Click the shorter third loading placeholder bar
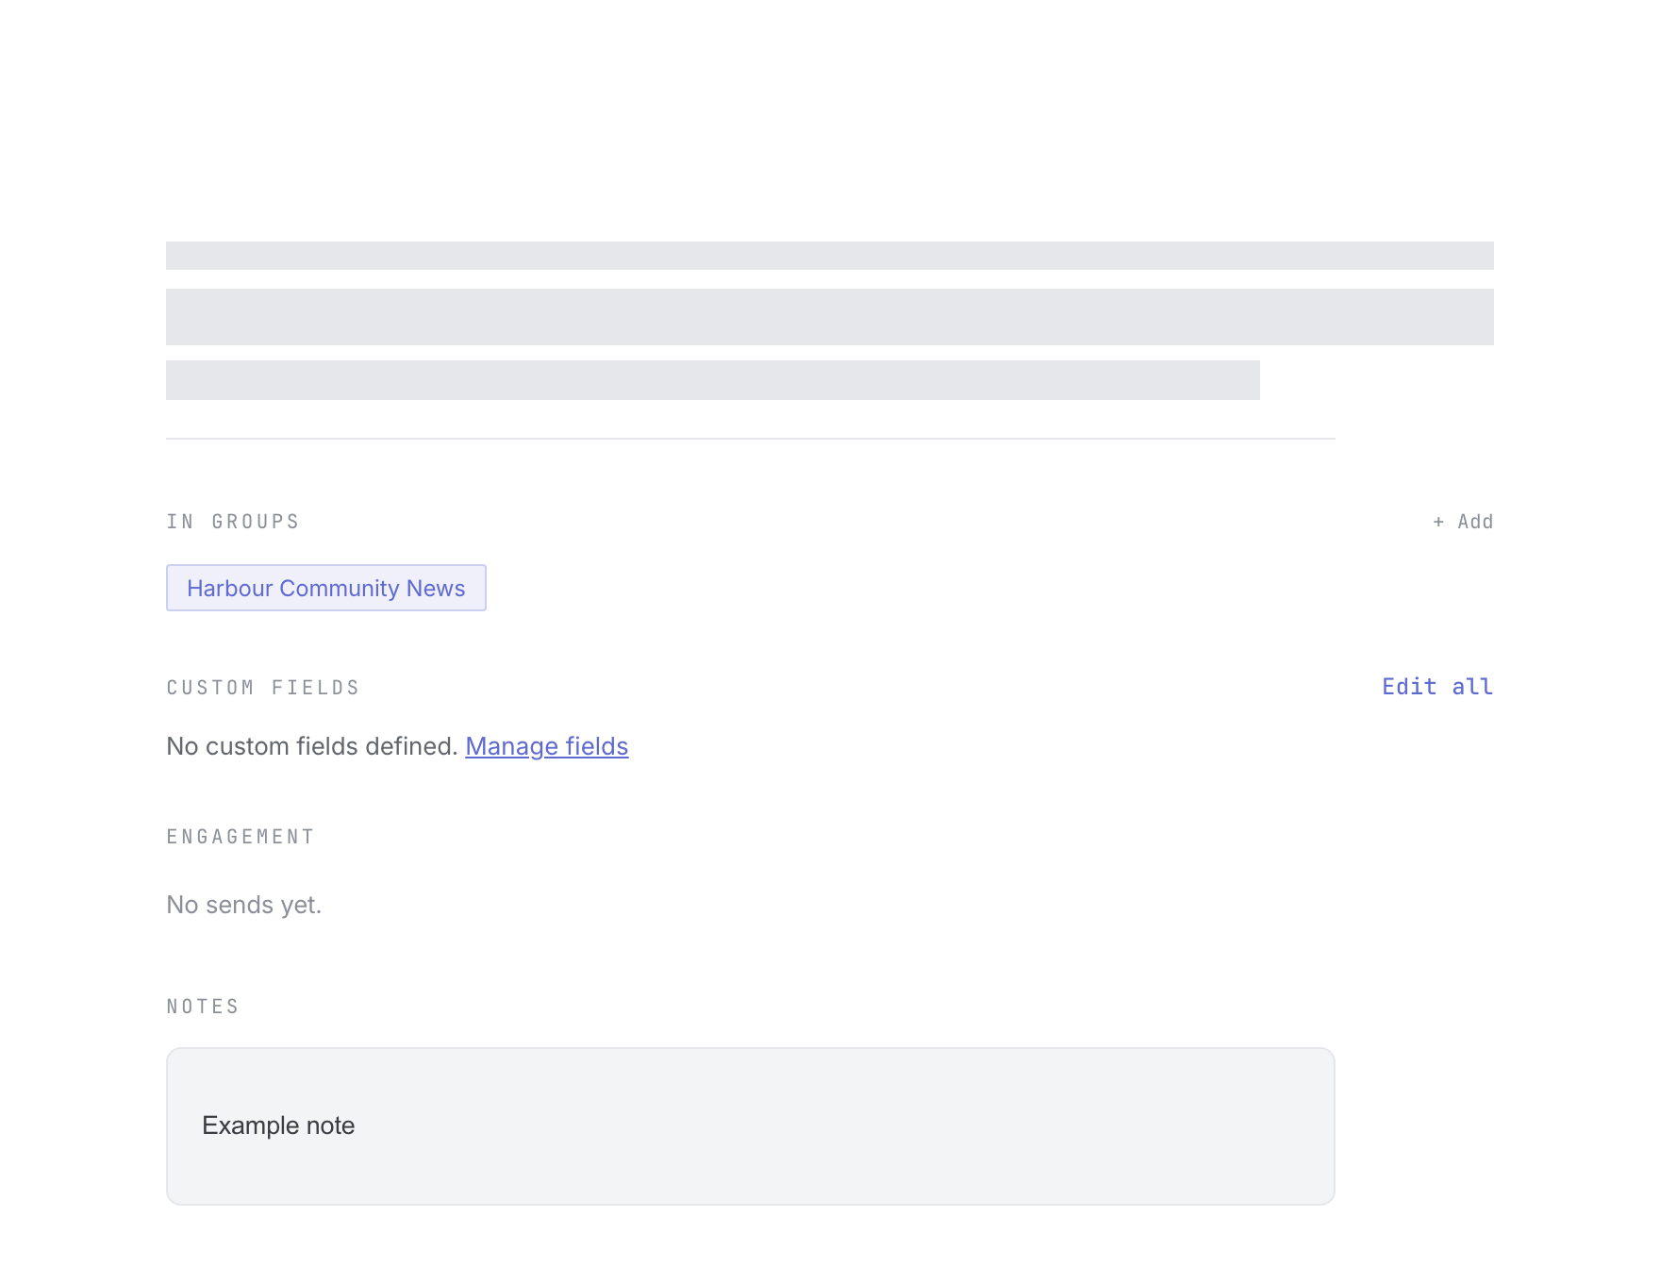 point(713,380)
